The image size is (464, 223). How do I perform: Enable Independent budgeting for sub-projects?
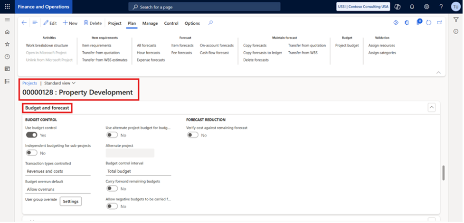click(x=32, y=153)
